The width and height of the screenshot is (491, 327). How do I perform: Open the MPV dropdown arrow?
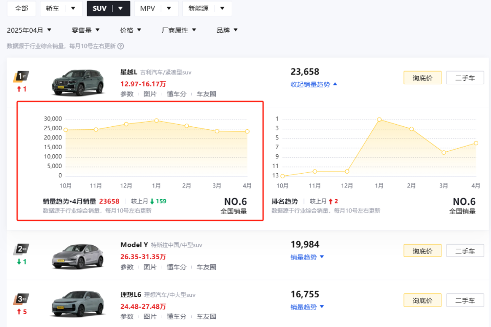point(169,9)
